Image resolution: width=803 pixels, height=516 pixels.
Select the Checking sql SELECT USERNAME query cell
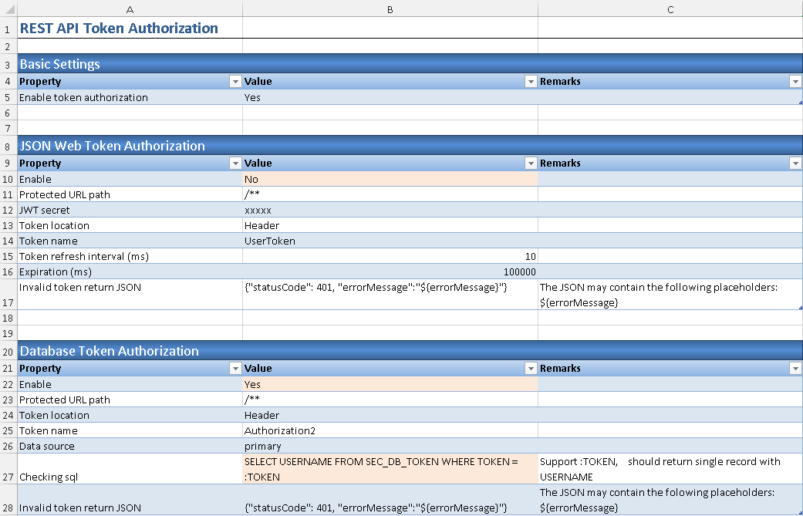point(390,469)
